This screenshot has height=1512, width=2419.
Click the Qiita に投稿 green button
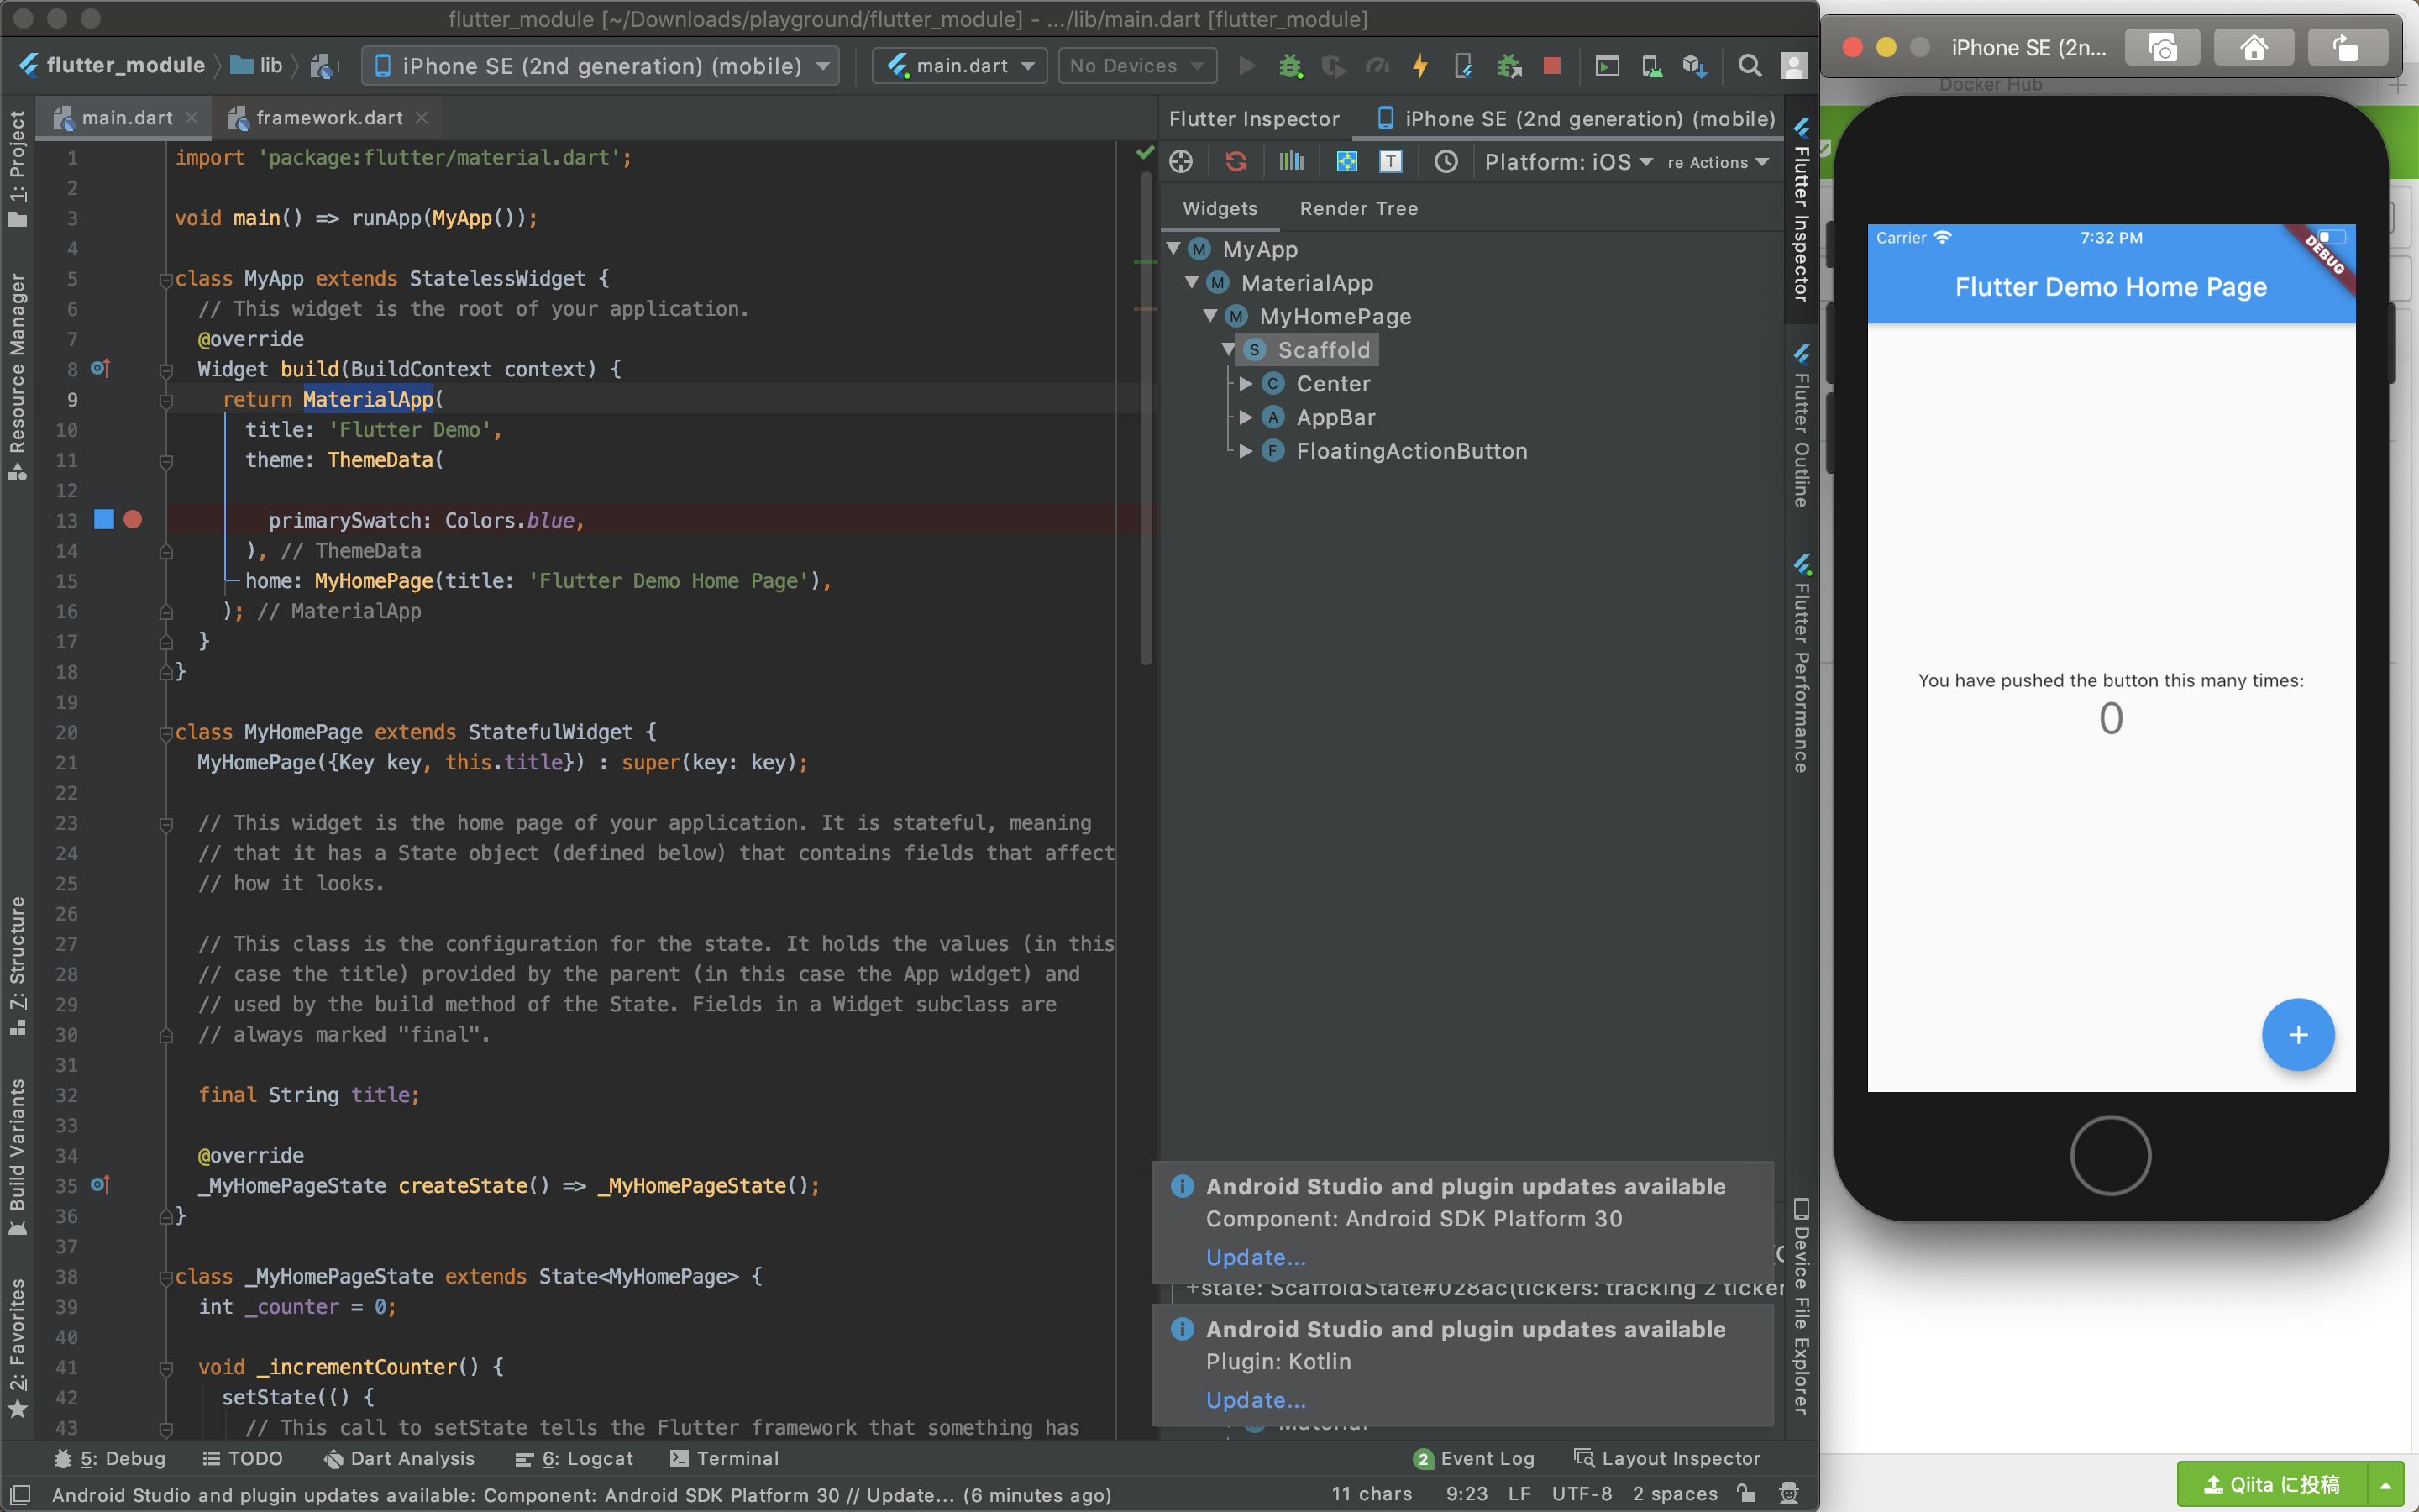(2271, 1485)
